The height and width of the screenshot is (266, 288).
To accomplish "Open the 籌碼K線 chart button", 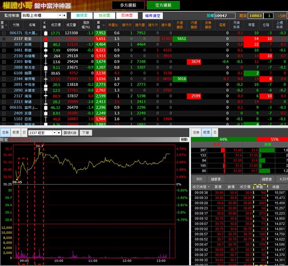I will [x=70, y=132].
